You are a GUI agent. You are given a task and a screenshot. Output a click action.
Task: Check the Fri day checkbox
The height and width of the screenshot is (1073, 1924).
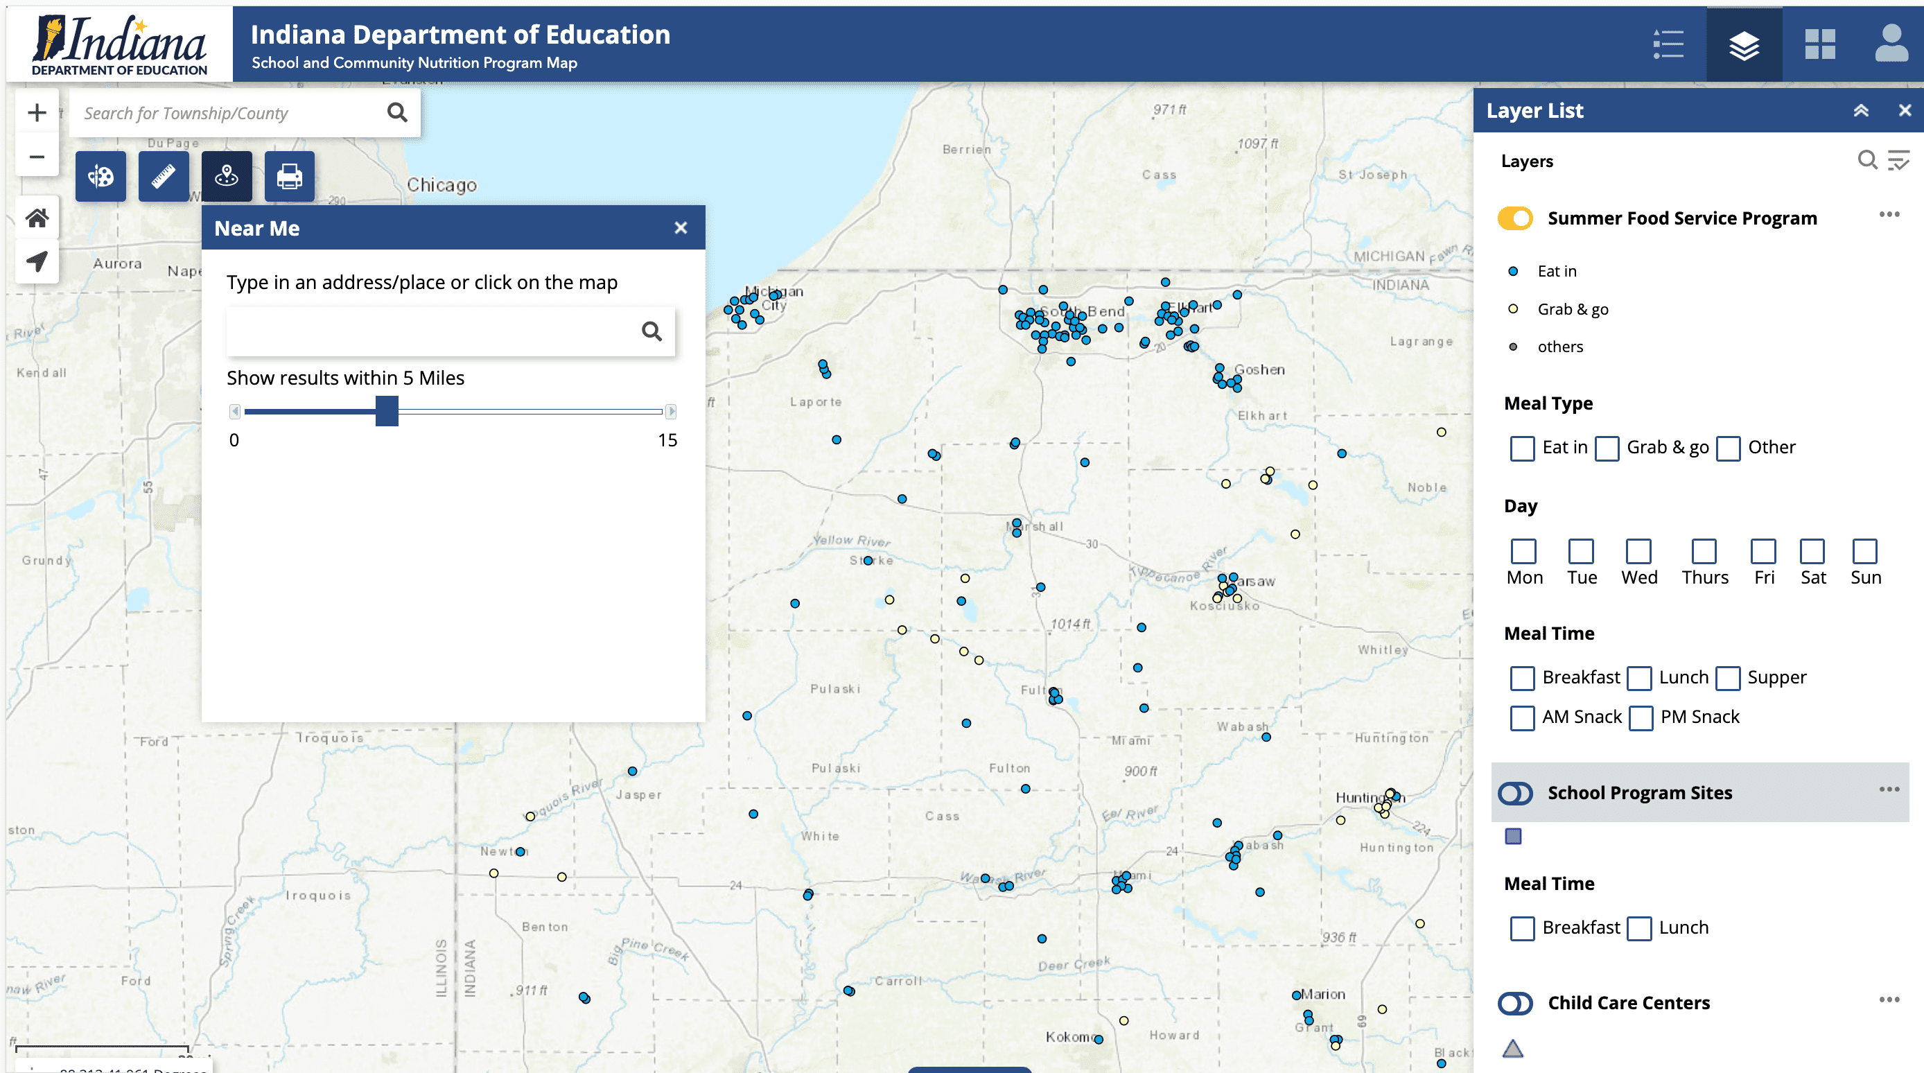1763,552
